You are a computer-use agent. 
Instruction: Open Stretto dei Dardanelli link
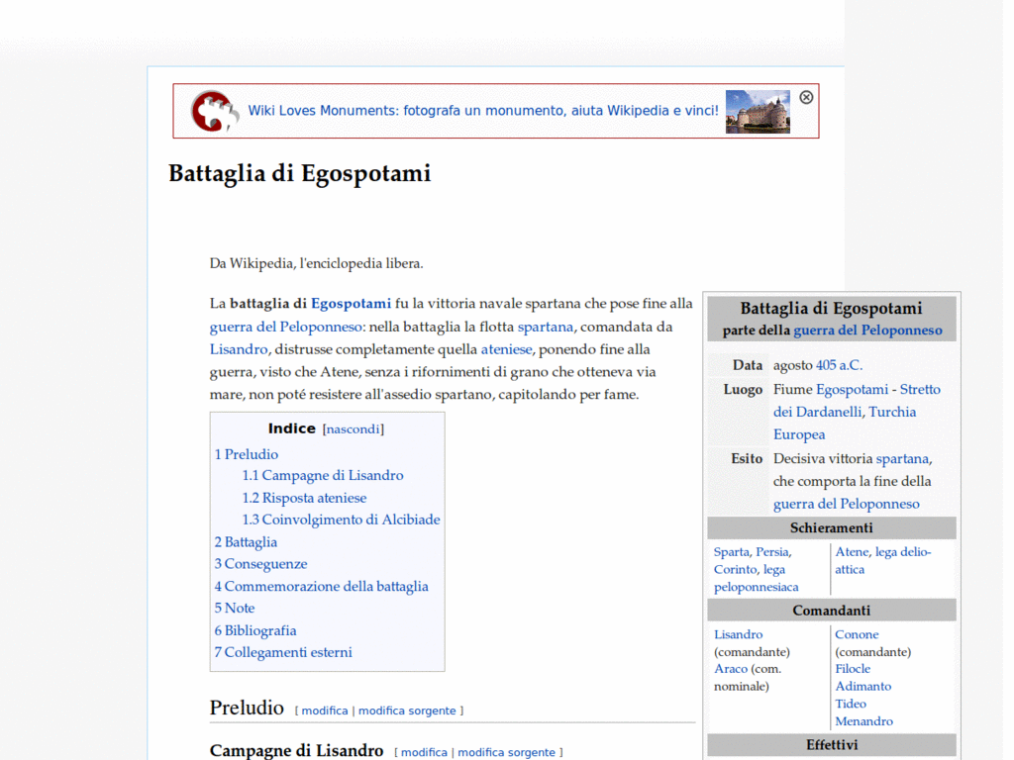point(857,401)
